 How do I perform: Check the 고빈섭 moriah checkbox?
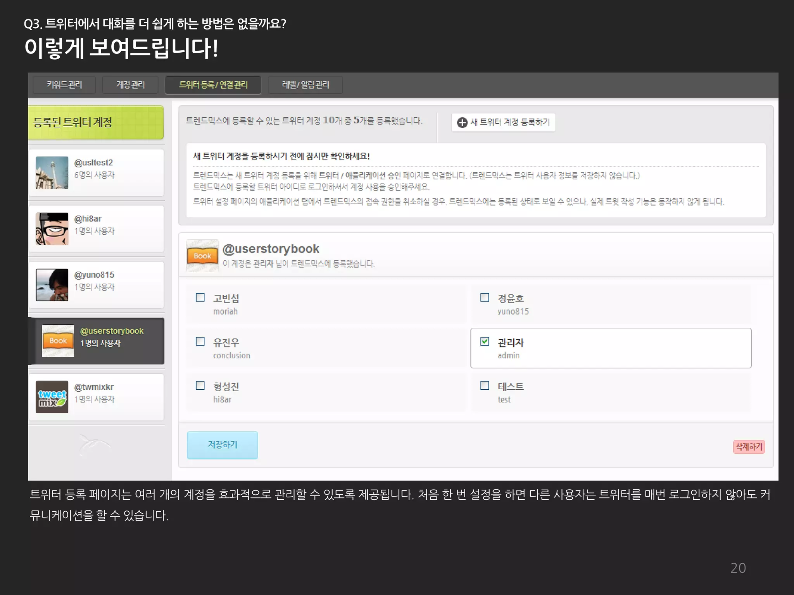tap(200, 297)
